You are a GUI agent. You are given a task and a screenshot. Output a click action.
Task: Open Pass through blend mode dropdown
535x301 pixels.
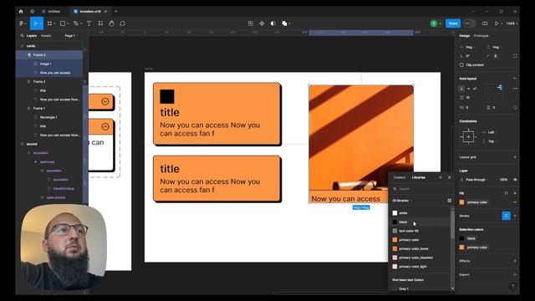477,180
